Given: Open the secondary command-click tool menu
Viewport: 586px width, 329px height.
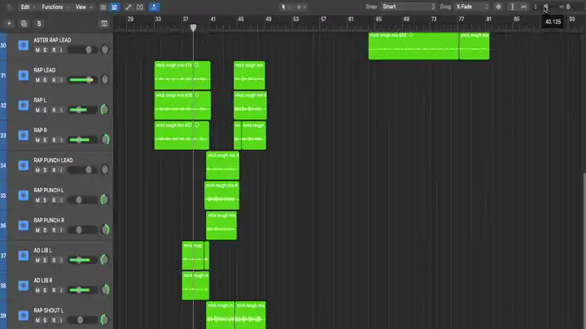Looking at the screenshot, I should tap(300, 7).
